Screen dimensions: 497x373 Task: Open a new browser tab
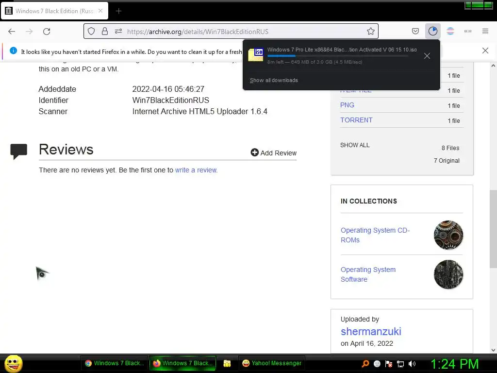118,11
